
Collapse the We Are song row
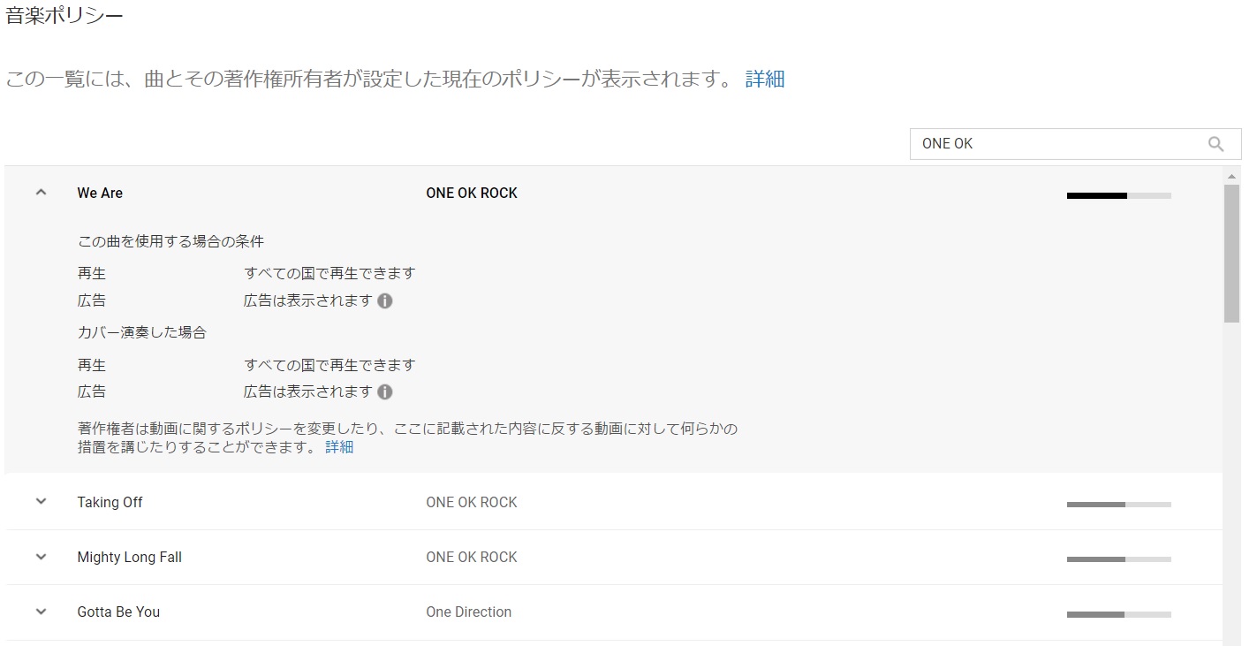pos(41,193)
